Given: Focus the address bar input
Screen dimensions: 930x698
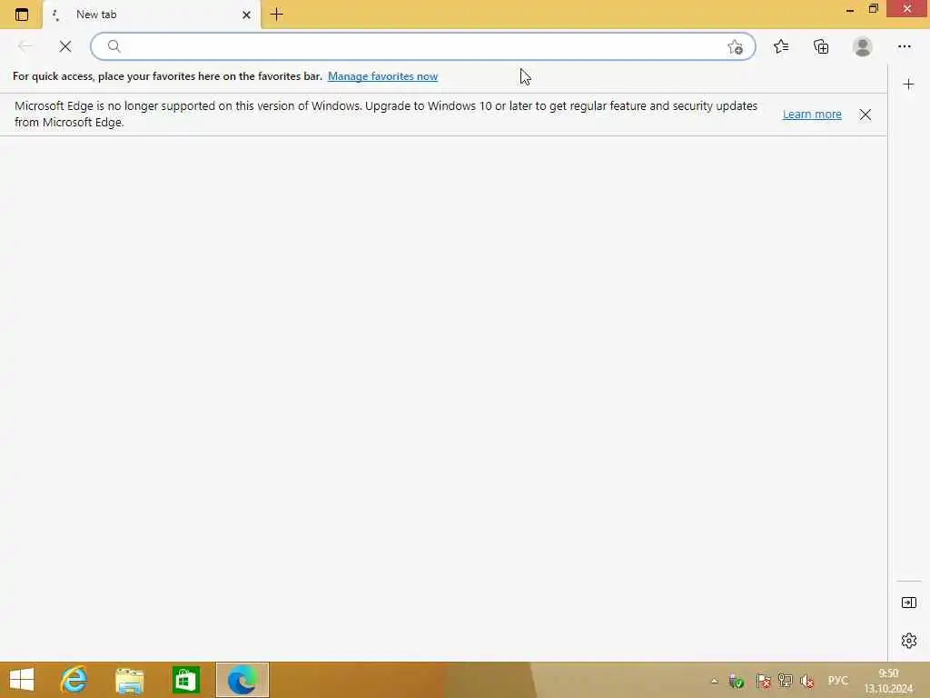Looking at the screenshot, I should (423, 46).
